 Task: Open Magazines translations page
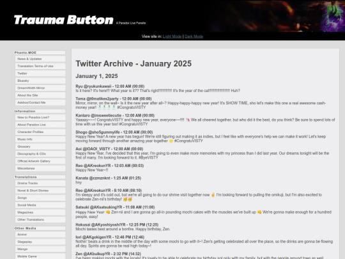click(x=40, y=212)
